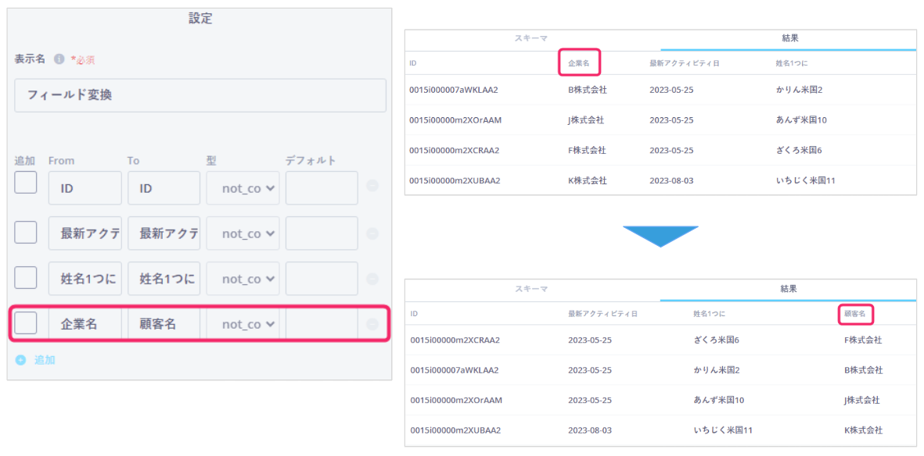924x456 pixels.
Task: Select K株式会社 cell in upper table
Action: tap(587, 180)
